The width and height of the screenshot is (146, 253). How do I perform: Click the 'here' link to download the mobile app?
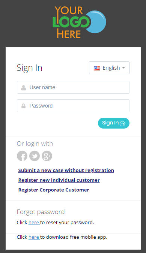[x=34, y=237]
